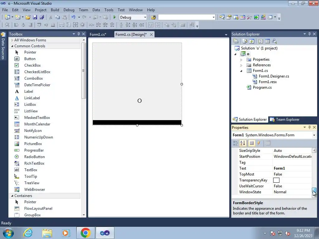Open Internet Explorer from the taskbar
This screenshot has height=239, width=319.
[x=28, y=233]
